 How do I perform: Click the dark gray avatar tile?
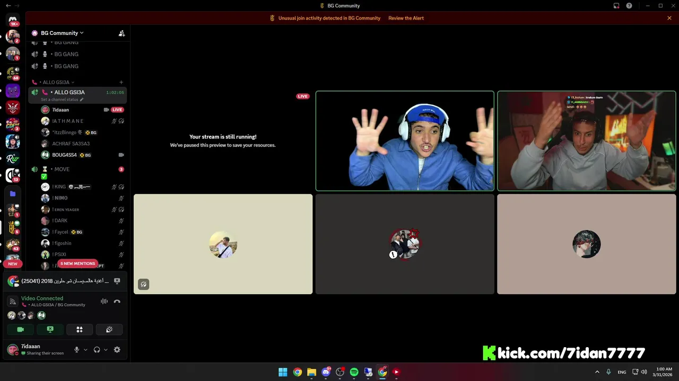[405, 244]
